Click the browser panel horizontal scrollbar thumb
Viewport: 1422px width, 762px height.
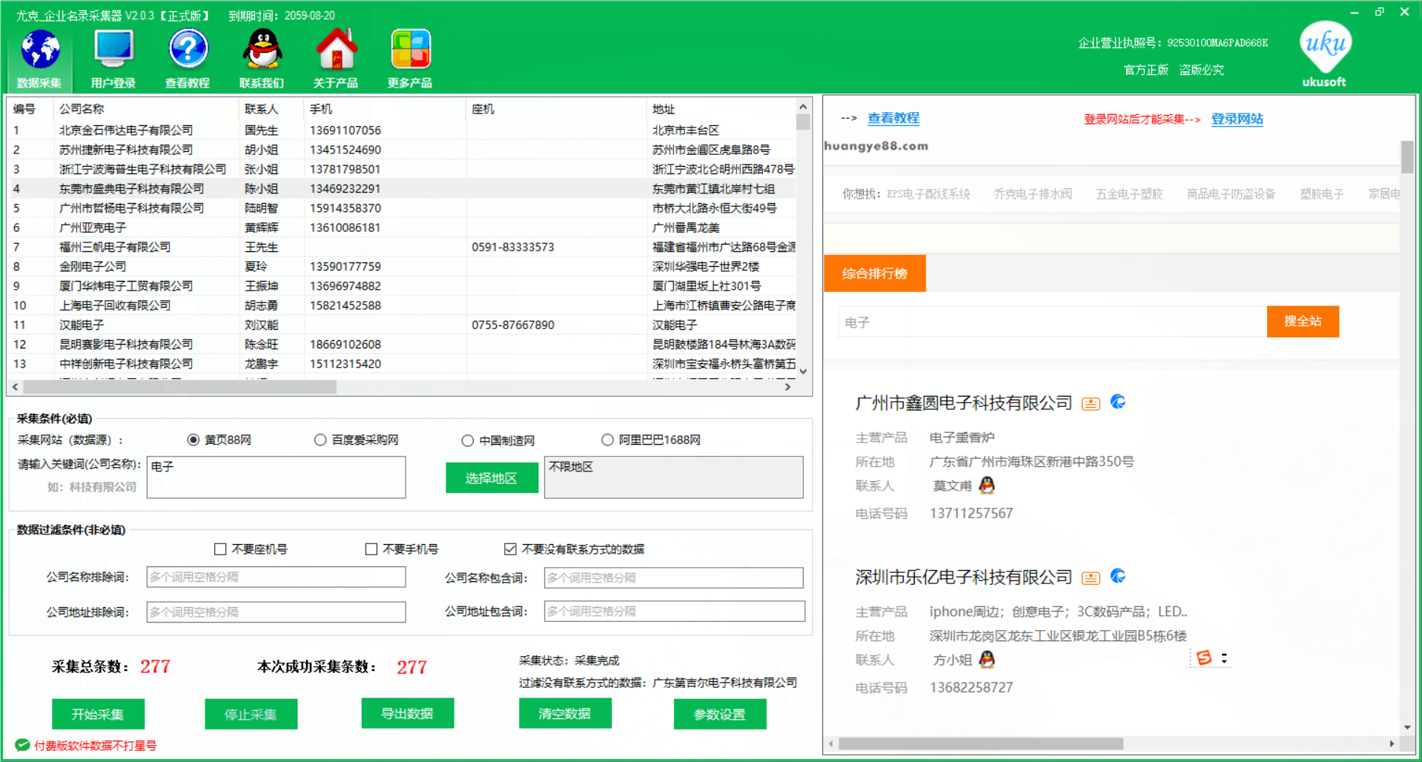coord(981,743)
